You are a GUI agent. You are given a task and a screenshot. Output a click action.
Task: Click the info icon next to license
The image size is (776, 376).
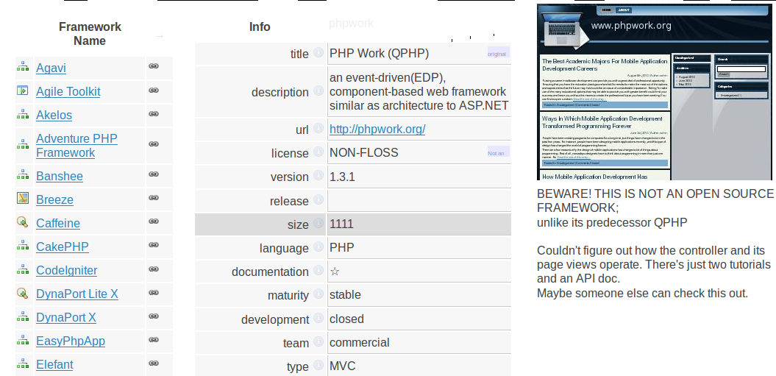(318, 152)
